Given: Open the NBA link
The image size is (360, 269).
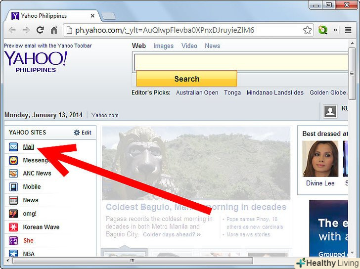Looking at the screenshot, I should click(29, 254).
